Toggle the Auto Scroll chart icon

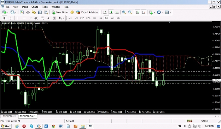(138, 12)
